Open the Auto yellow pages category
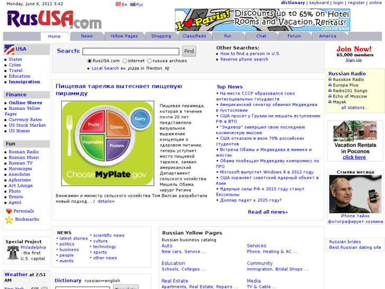Screen dimensions: 385x289 [167, 246]
